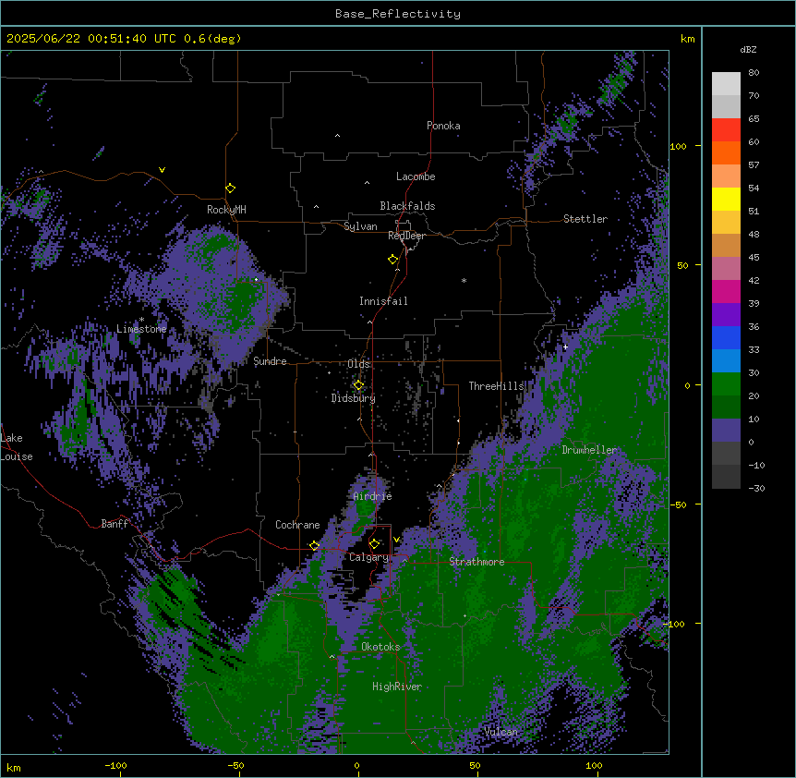796x778 pixels.
Task: Click the Didsbury city label
Action: 354,398
